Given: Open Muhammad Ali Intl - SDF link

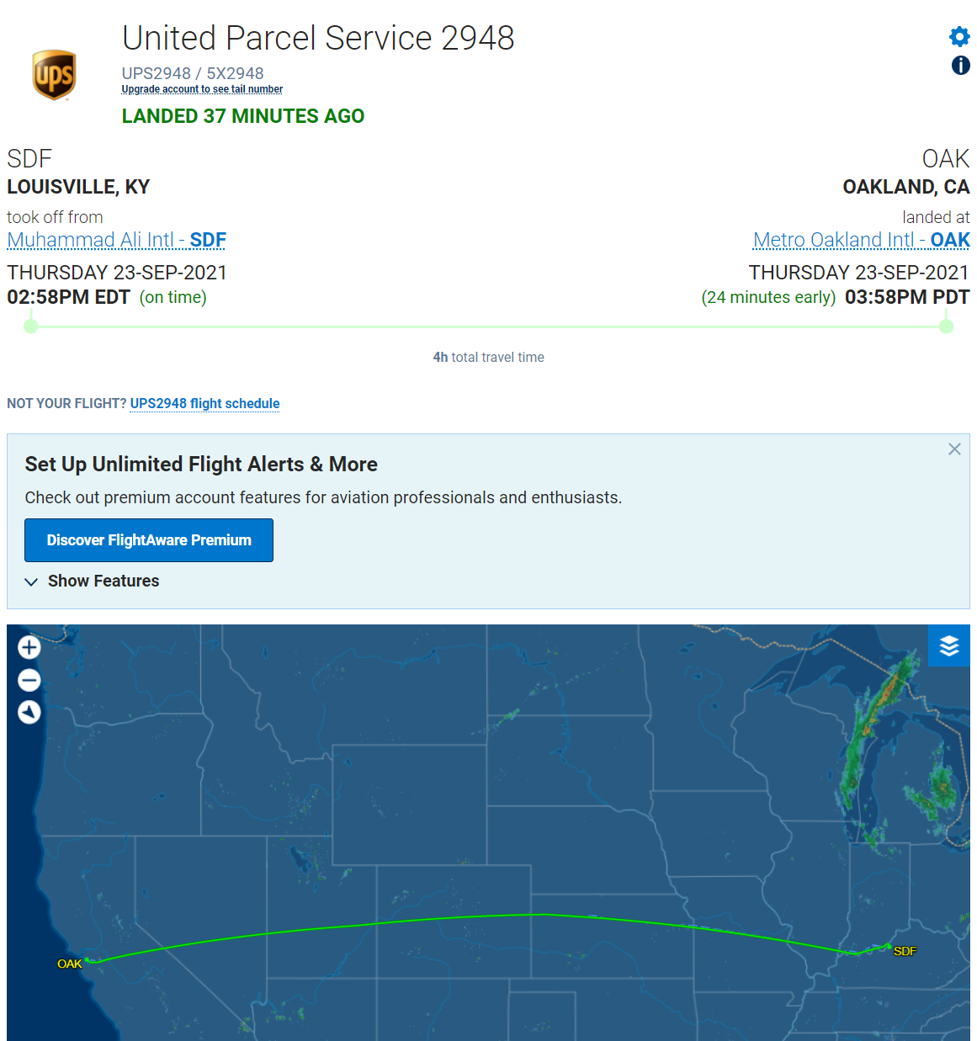Looking at the screenshot, I should coord(116,241).
